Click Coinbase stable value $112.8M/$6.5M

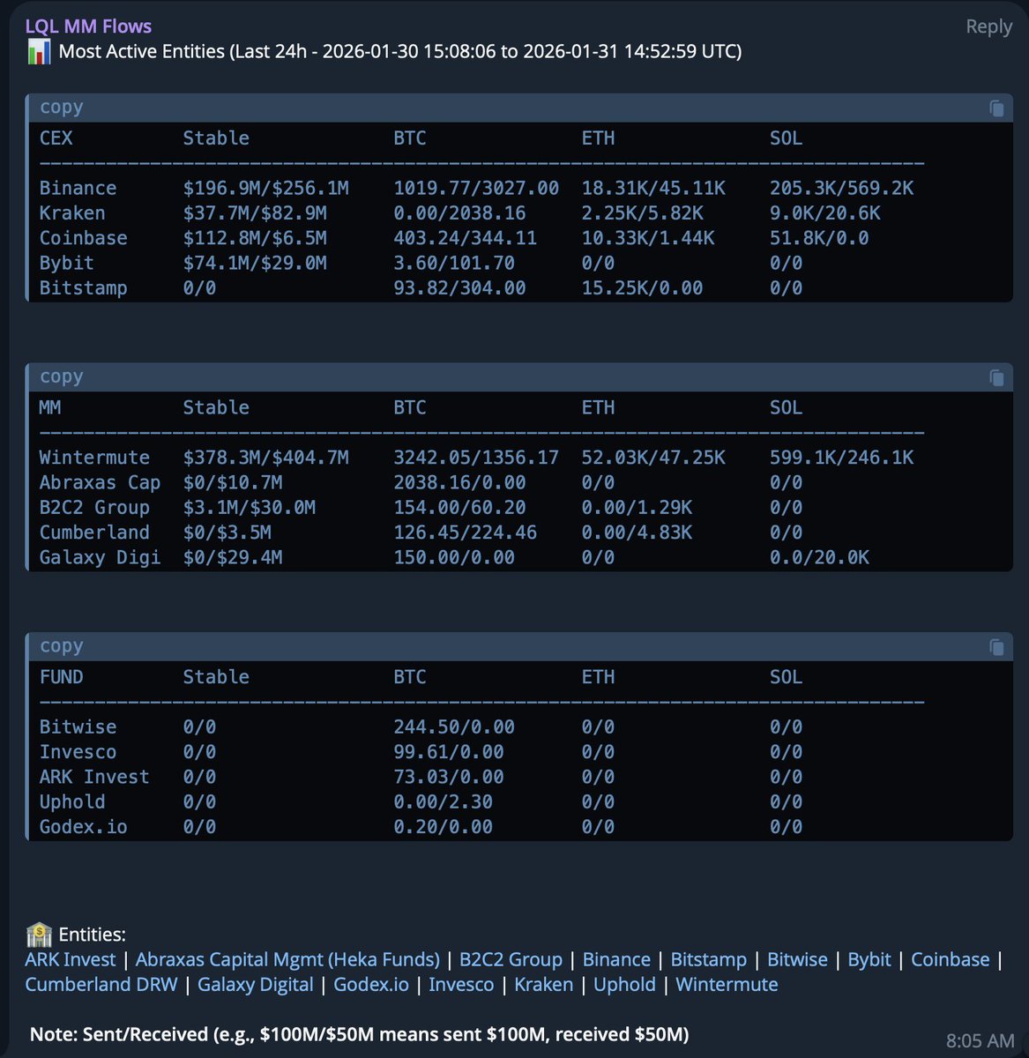point(255,238)
